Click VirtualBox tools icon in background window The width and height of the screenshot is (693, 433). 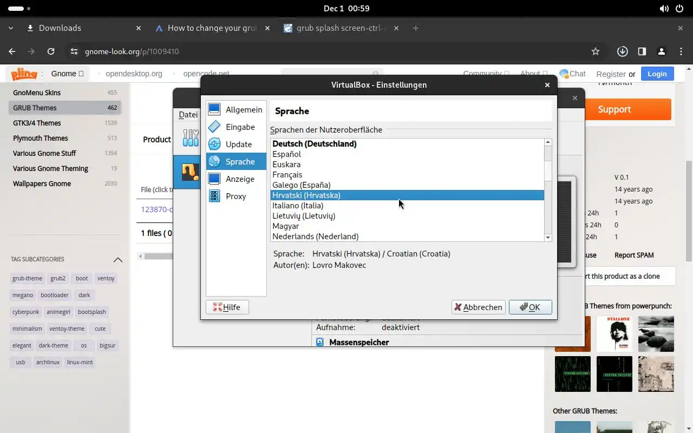click(191, 137)
